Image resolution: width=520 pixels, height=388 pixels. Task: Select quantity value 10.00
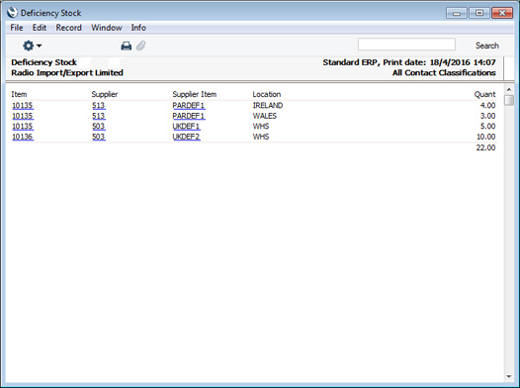tap(485, 137)
